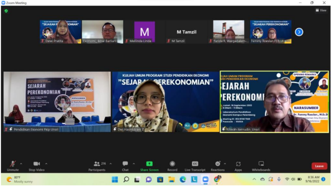Open the L app on the taskbar
Viewport: 331px width, 188px height.
click(194, 180)
